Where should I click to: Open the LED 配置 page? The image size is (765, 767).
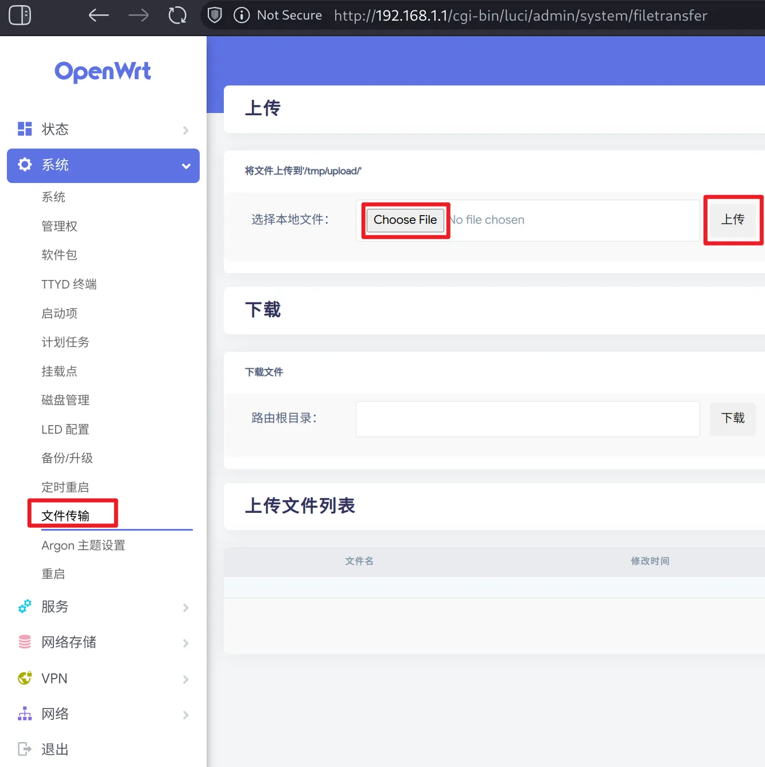click(x=65, y=429)
